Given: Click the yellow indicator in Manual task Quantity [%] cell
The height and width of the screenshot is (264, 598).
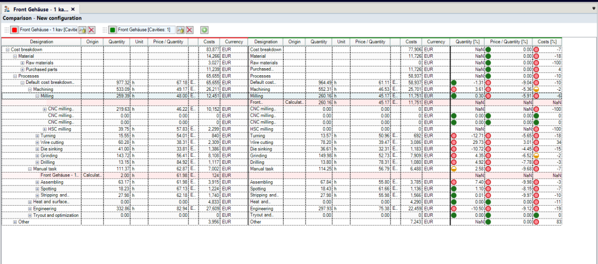Looking at the screenshot, I should pyautogui.click(x=454, y=169).
